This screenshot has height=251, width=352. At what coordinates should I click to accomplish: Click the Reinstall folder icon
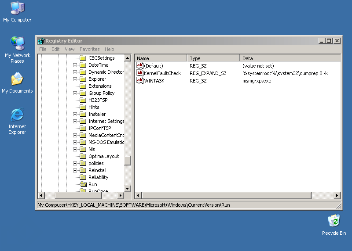pos(83,170)
